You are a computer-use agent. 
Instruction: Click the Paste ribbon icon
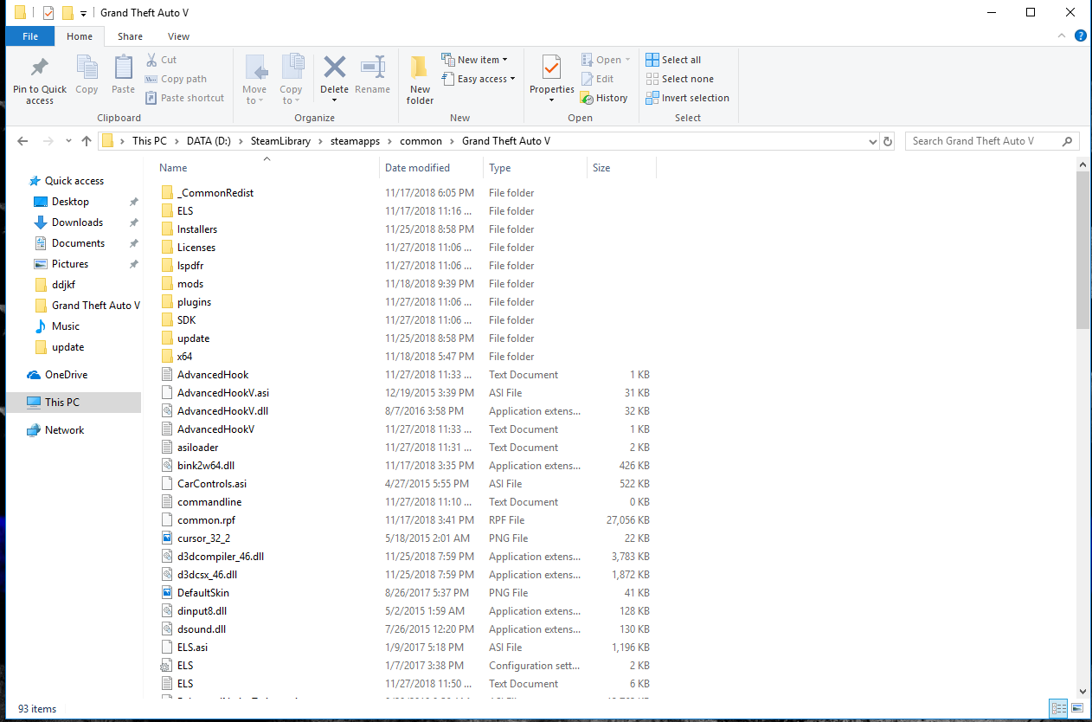[124, 74]
